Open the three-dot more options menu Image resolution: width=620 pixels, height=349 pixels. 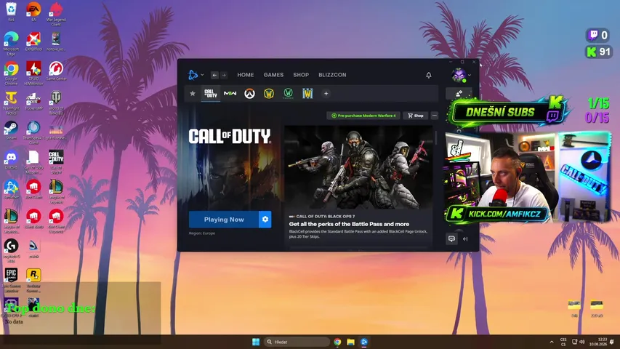coord(434,116)
